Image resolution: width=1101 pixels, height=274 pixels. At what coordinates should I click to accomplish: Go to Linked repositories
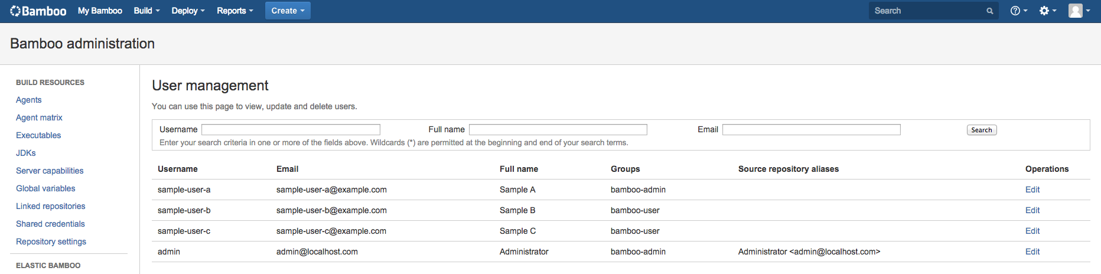pos(51,206)
